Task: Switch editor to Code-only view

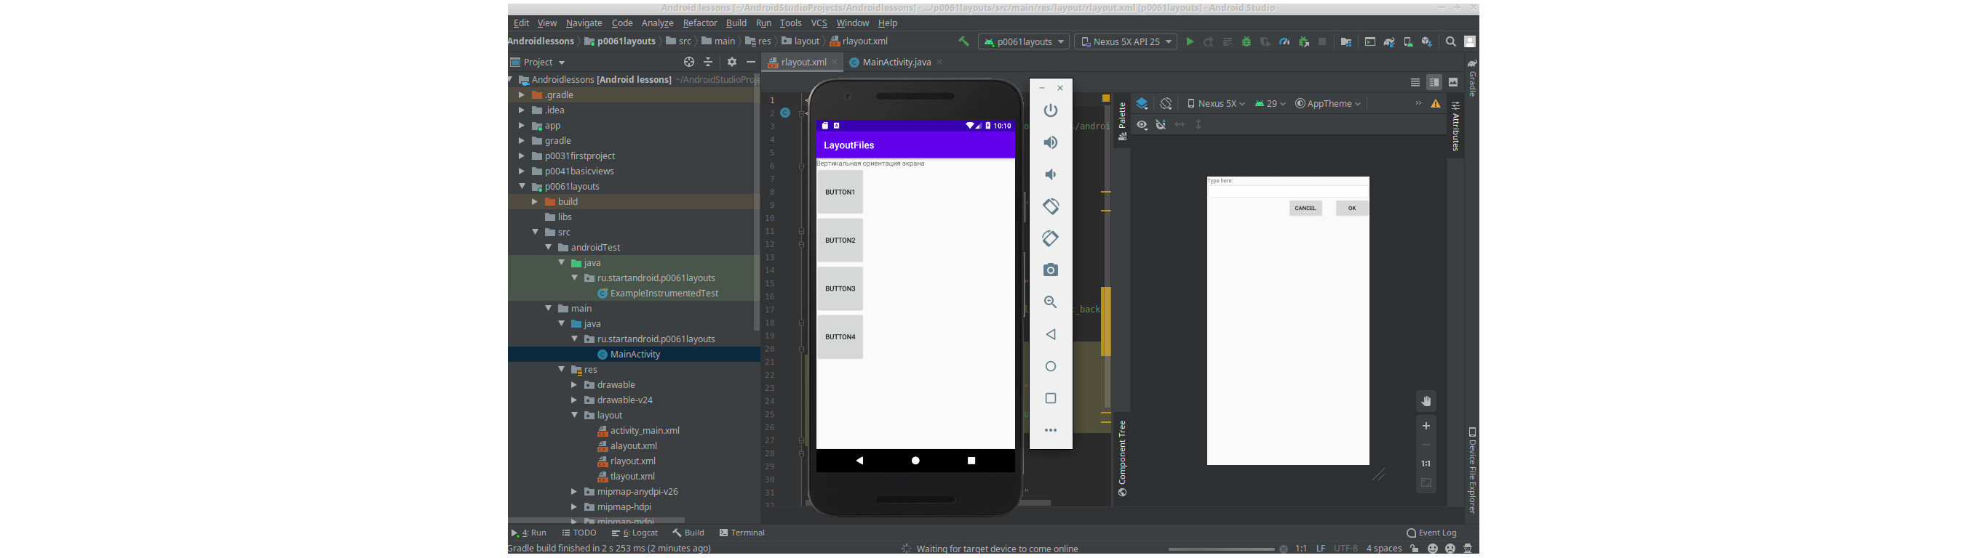Action: [1415, 83]
